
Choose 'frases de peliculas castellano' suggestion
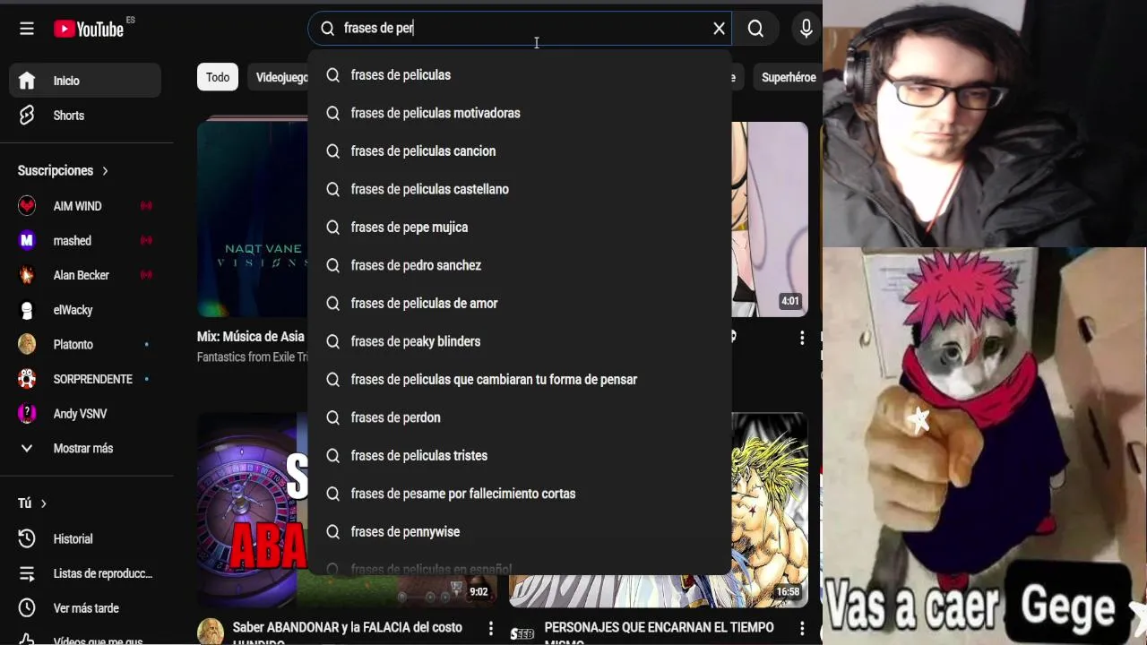tap(520, 189)
